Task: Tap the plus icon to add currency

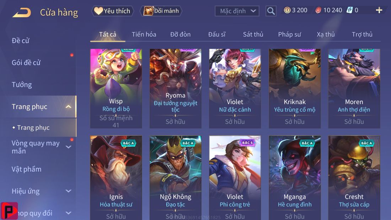Action: 379,10
